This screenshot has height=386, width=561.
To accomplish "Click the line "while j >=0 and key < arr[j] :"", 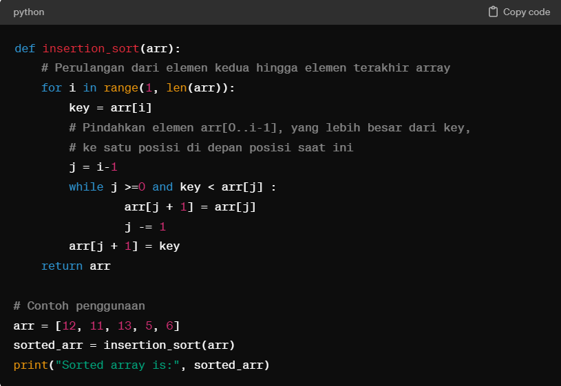I will tap(173, 187).
